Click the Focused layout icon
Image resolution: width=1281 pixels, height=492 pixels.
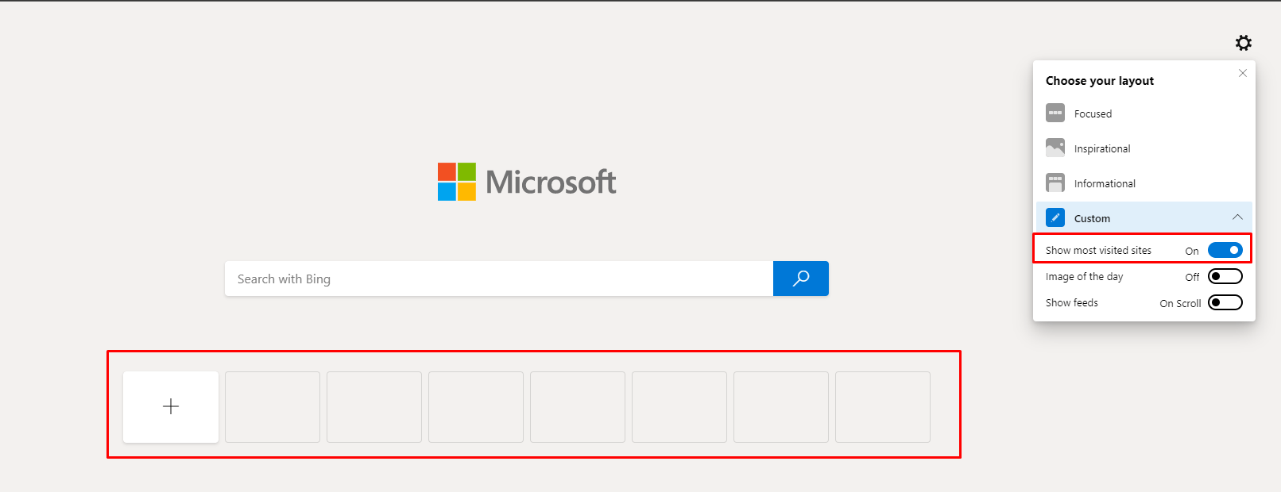pos(1055,113)
